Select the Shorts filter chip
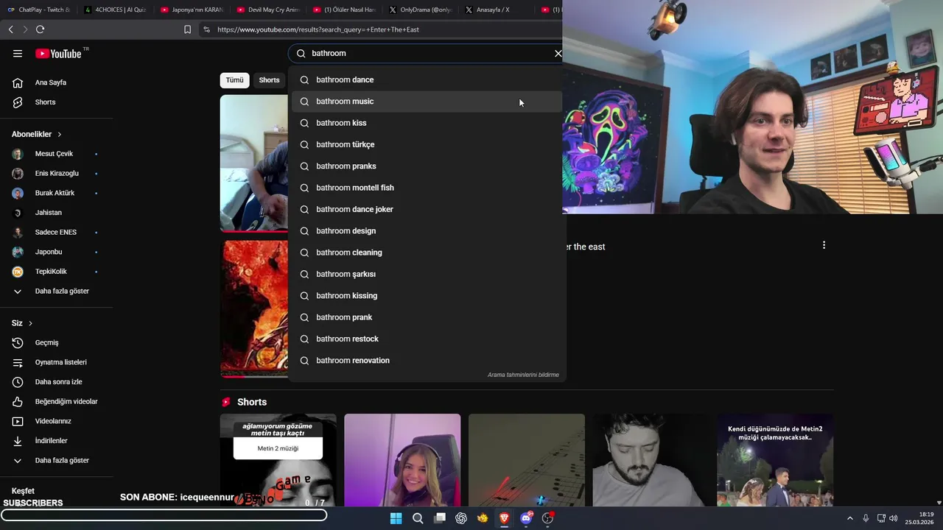Screen dimensions: 943x530 pos(269,80)
